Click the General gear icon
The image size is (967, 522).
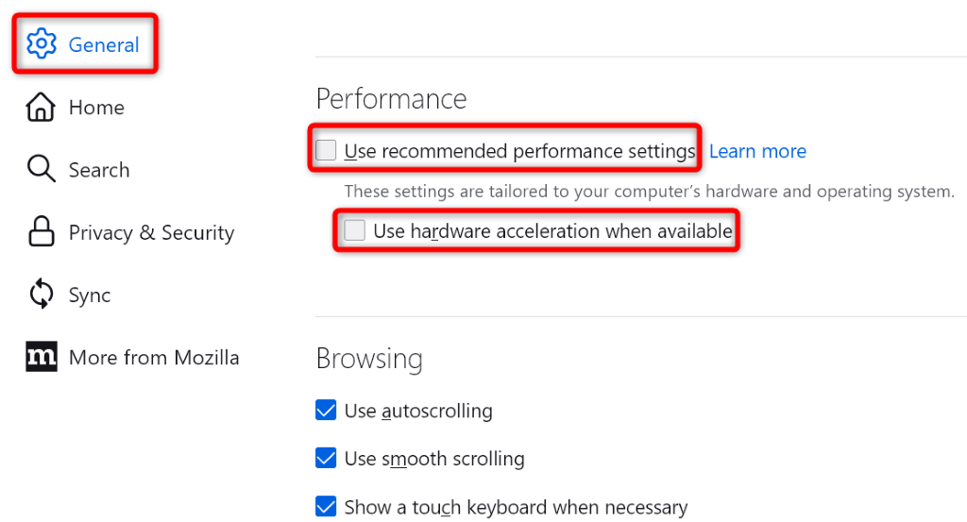coord(42,44)
